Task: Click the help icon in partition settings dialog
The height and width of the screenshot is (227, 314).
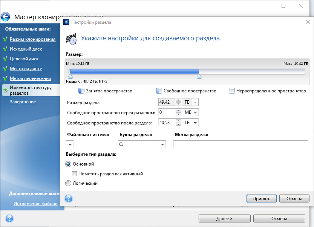Action: point(69,198)
